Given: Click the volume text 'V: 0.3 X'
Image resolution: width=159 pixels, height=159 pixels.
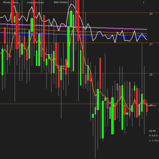Looking at the screenshot, I should point(153,135).
